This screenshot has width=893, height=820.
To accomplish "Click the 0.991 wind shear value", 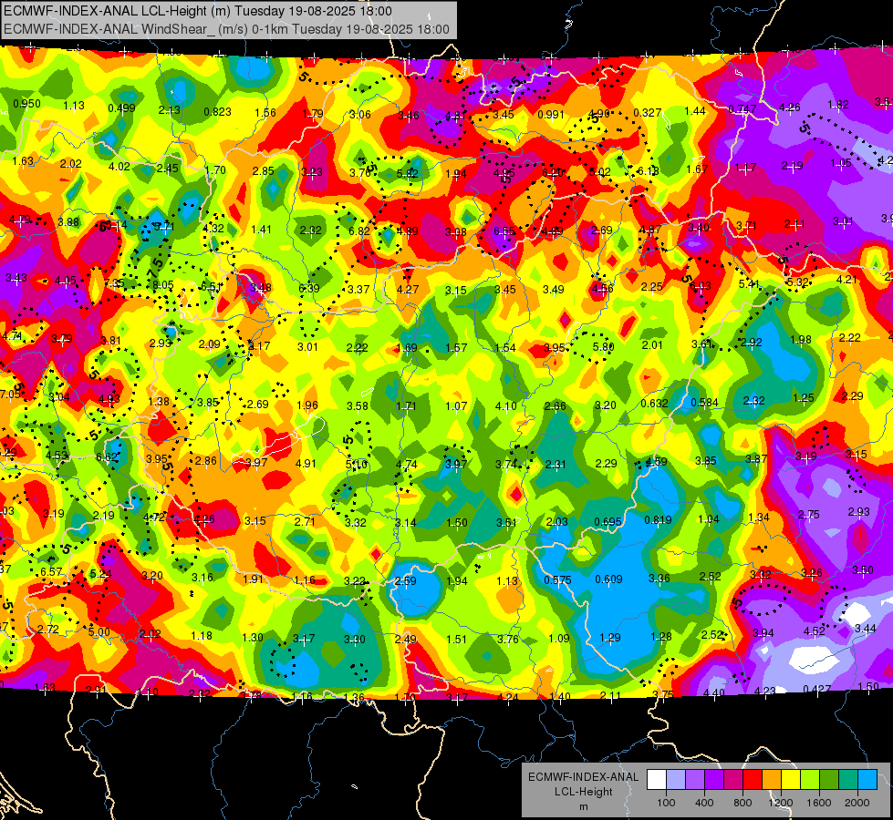I will click(551, 115).
